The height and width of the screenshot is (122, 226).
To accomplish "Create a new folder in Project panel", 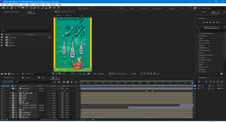I will coord(5,74).
